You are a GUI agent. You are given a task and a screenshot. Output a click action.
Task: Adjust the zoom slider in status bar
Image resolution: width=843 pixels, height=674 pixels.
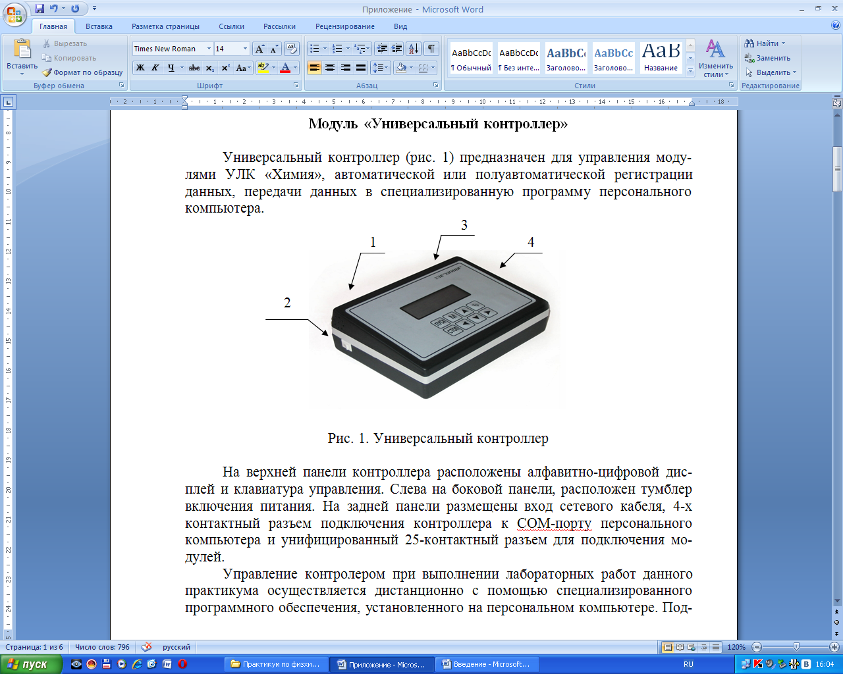coord(796,647)
